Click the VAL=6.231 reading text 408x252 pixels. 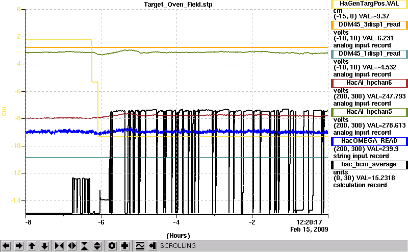(x=378, y=38)
